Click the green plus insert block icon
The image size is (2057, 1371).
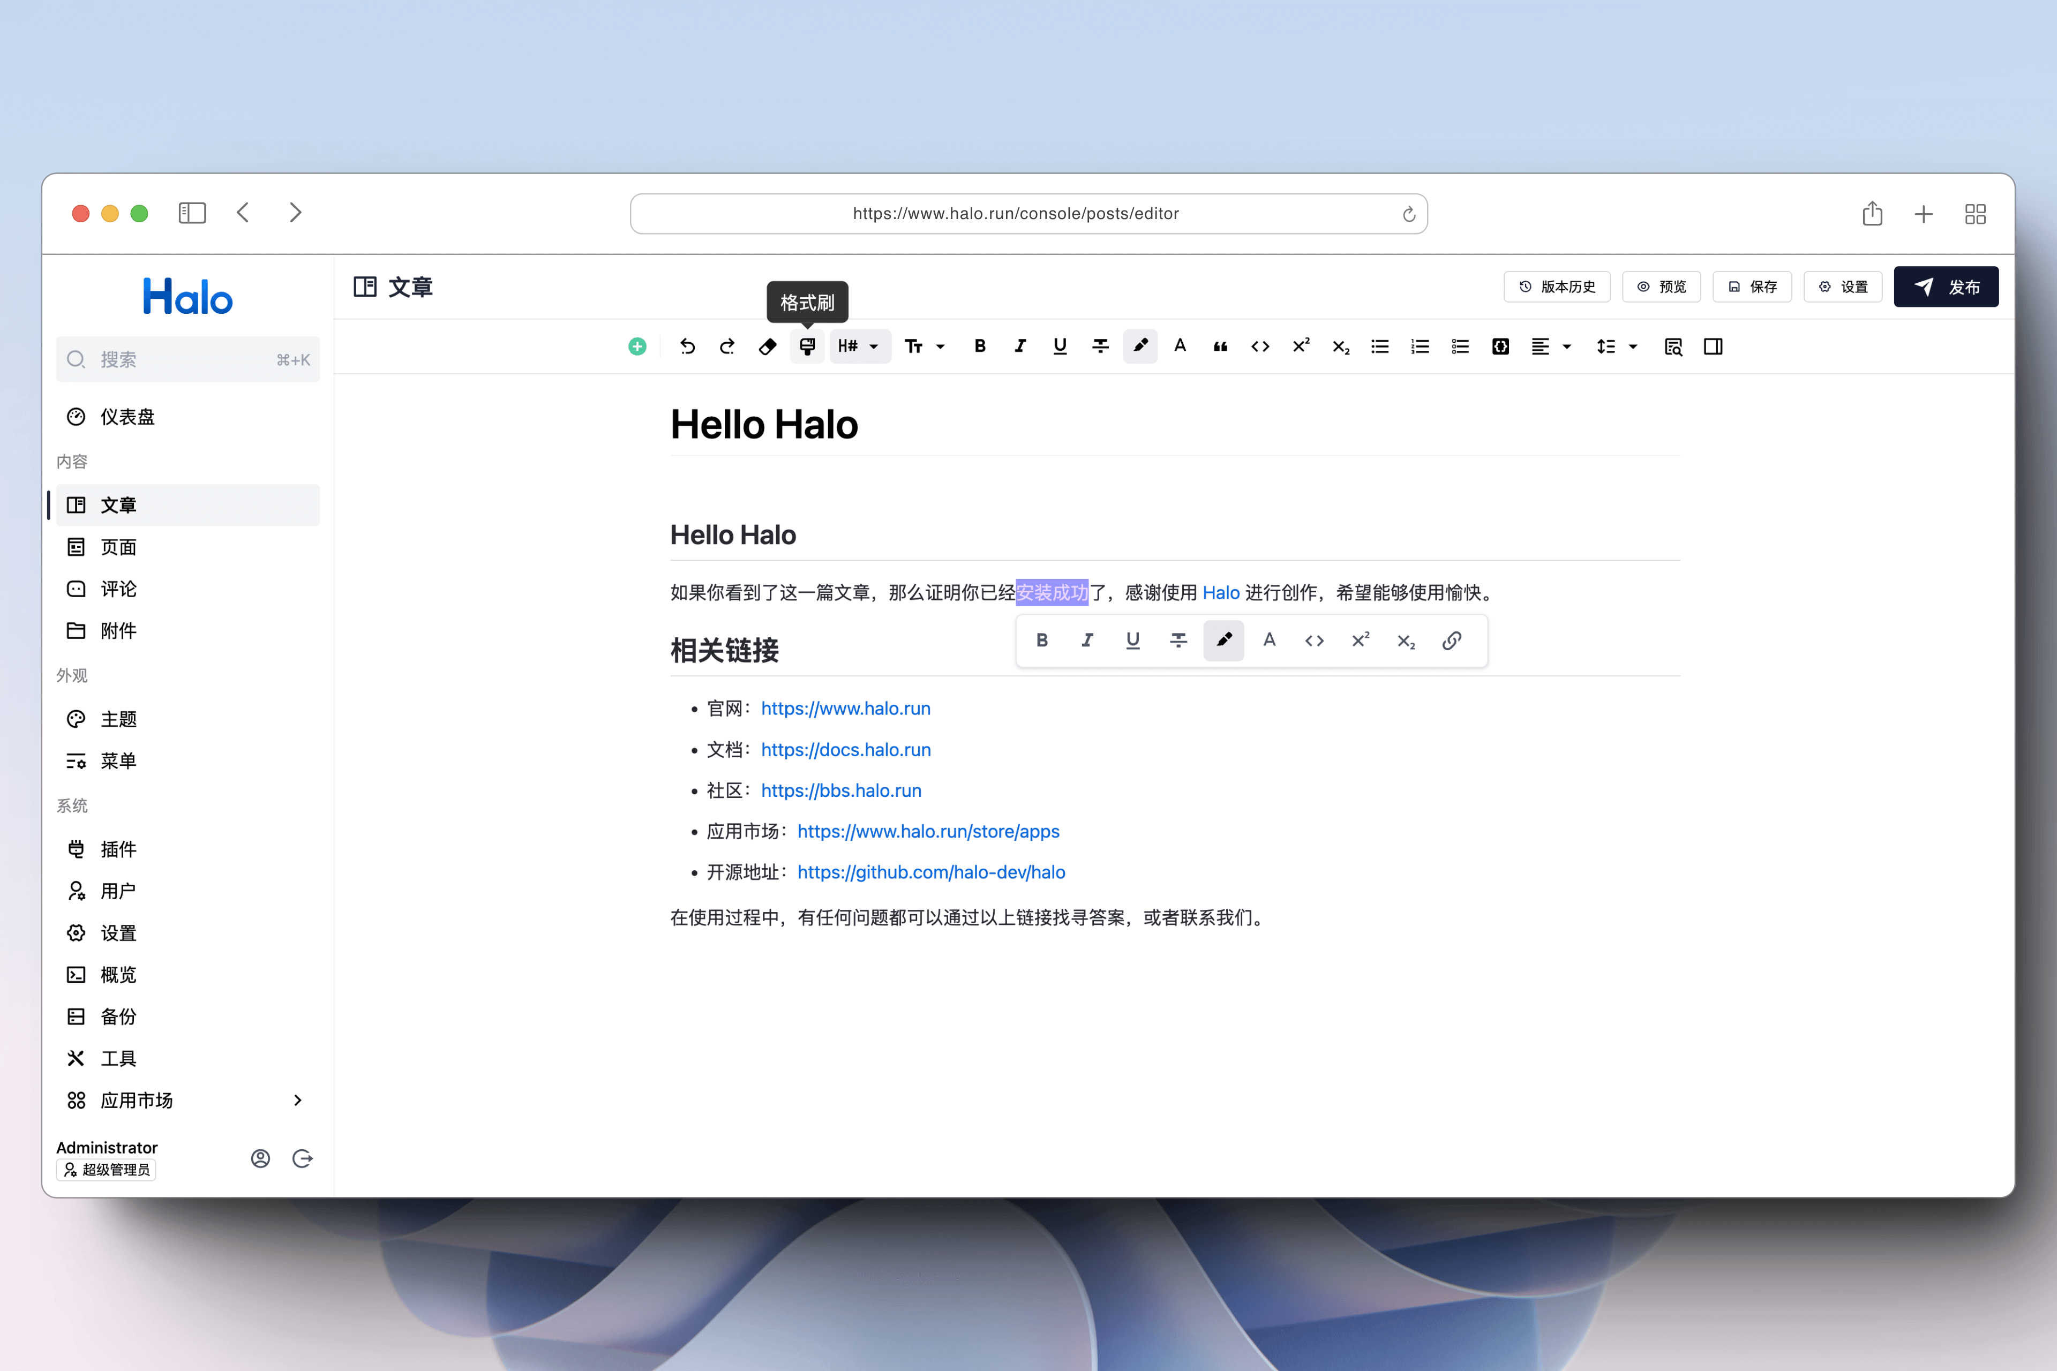coord(637,346)
